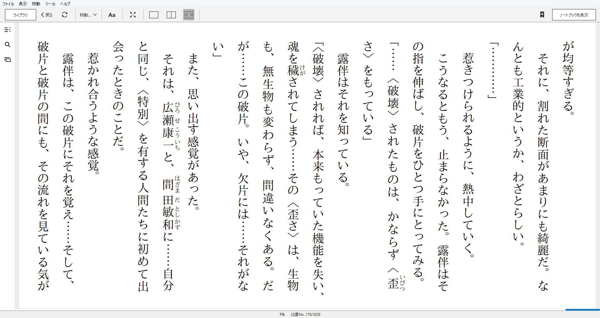Open the flashcards icon in sidebar
This screenshot has height=318, width=600.
click(x=7, y=59)
